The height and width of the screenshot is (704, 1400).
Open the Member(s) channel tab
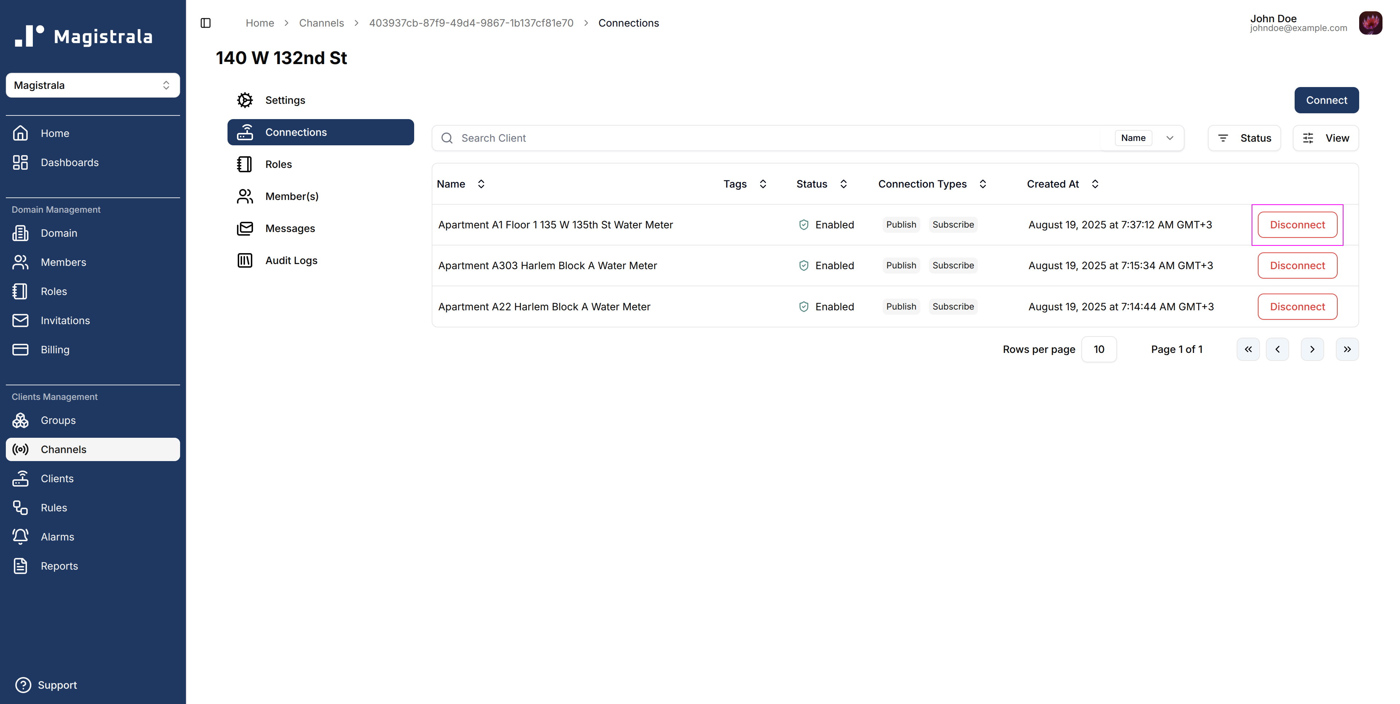pyautogui.click(x=291, y=197)
